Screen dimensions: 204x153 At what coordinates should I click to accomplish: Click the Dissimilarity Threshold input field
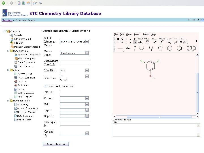[x=75, y=62]
